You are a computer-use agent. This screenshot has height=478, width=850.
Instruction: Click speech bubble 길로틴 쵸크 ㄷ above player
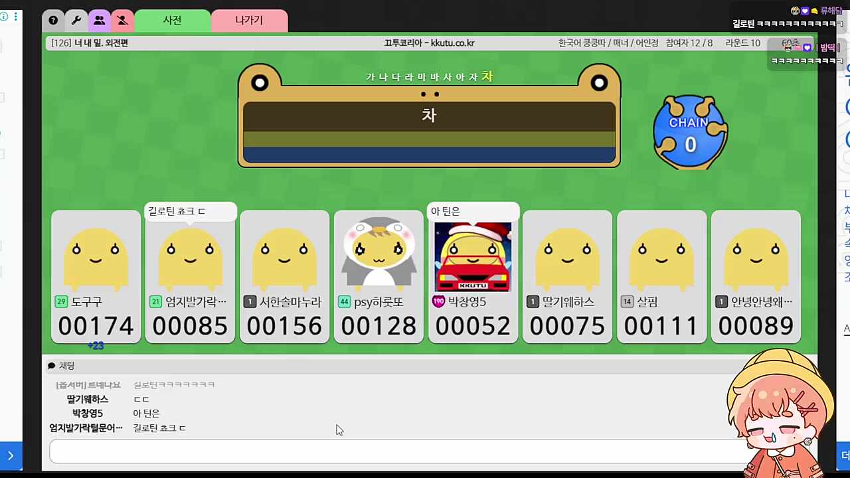click(x=191, y=212)
